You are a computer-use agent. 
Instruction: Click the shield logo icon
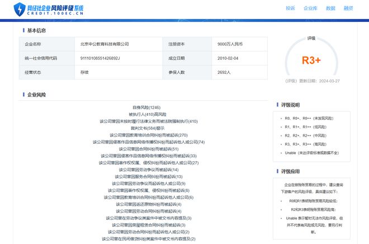point(20,9)
